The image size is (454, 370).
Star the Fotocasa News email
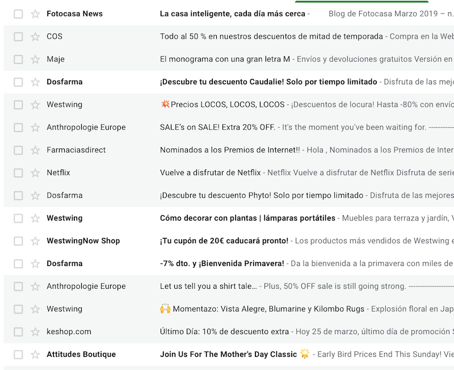[x=35, y=14]
